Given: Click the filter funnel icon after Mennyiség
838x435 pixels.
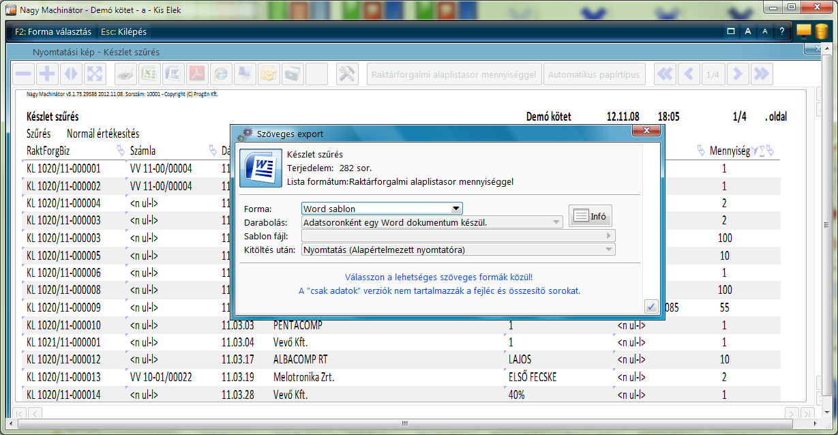Looking at the screenshot, I should [755, 151].
